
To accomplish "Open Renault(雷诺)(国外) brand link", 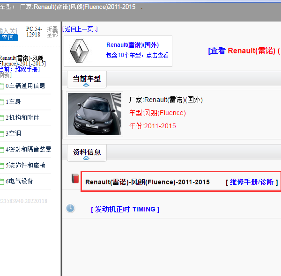I will coord(133,45).
